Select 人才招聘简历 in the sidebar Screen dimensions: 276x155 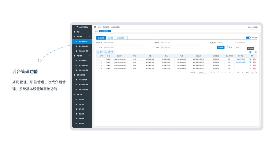point(82,42)
